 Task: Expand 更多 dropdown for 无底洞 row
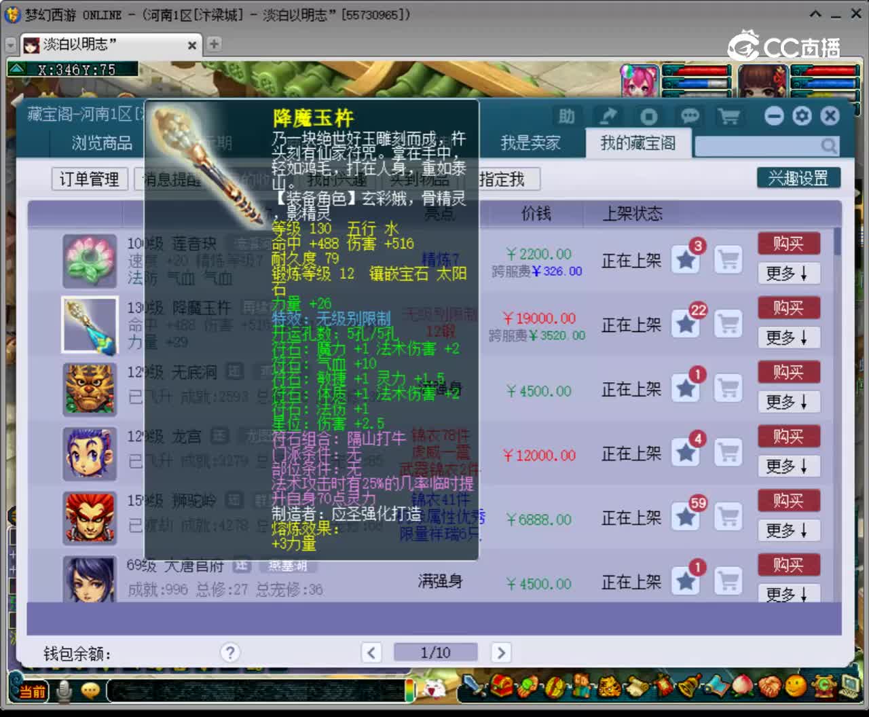788,402
